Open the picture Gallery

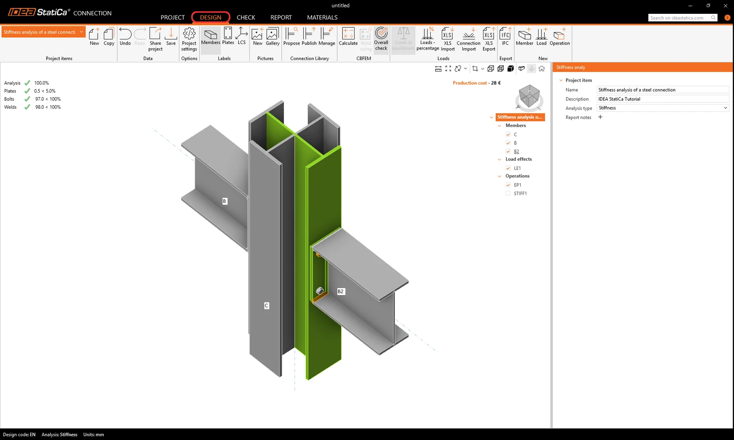point(272,37)
